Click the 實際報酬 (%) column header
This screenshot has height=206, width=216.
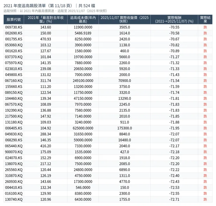(x=174, y=20)
